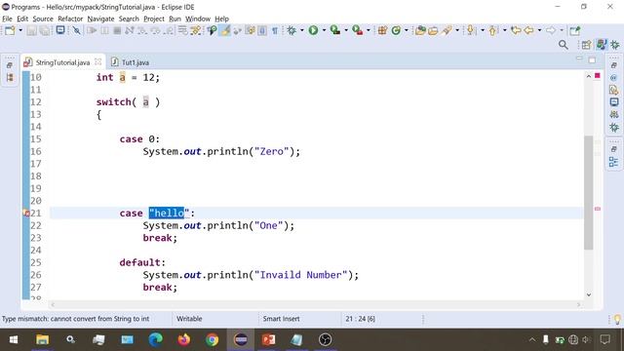Viewport: 624px width, 351px height.
Task: Open the Source menu
Action: (x=43, y=19)
